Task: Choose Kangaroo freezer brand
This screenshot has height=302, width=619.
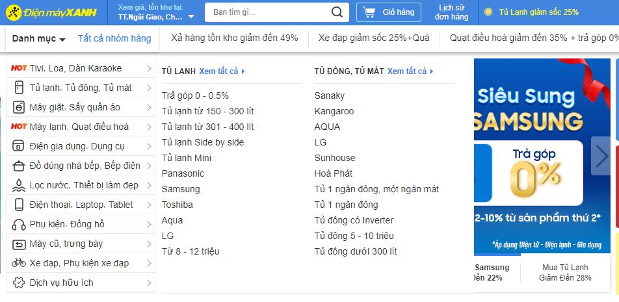Action: [x=334, y=111]
